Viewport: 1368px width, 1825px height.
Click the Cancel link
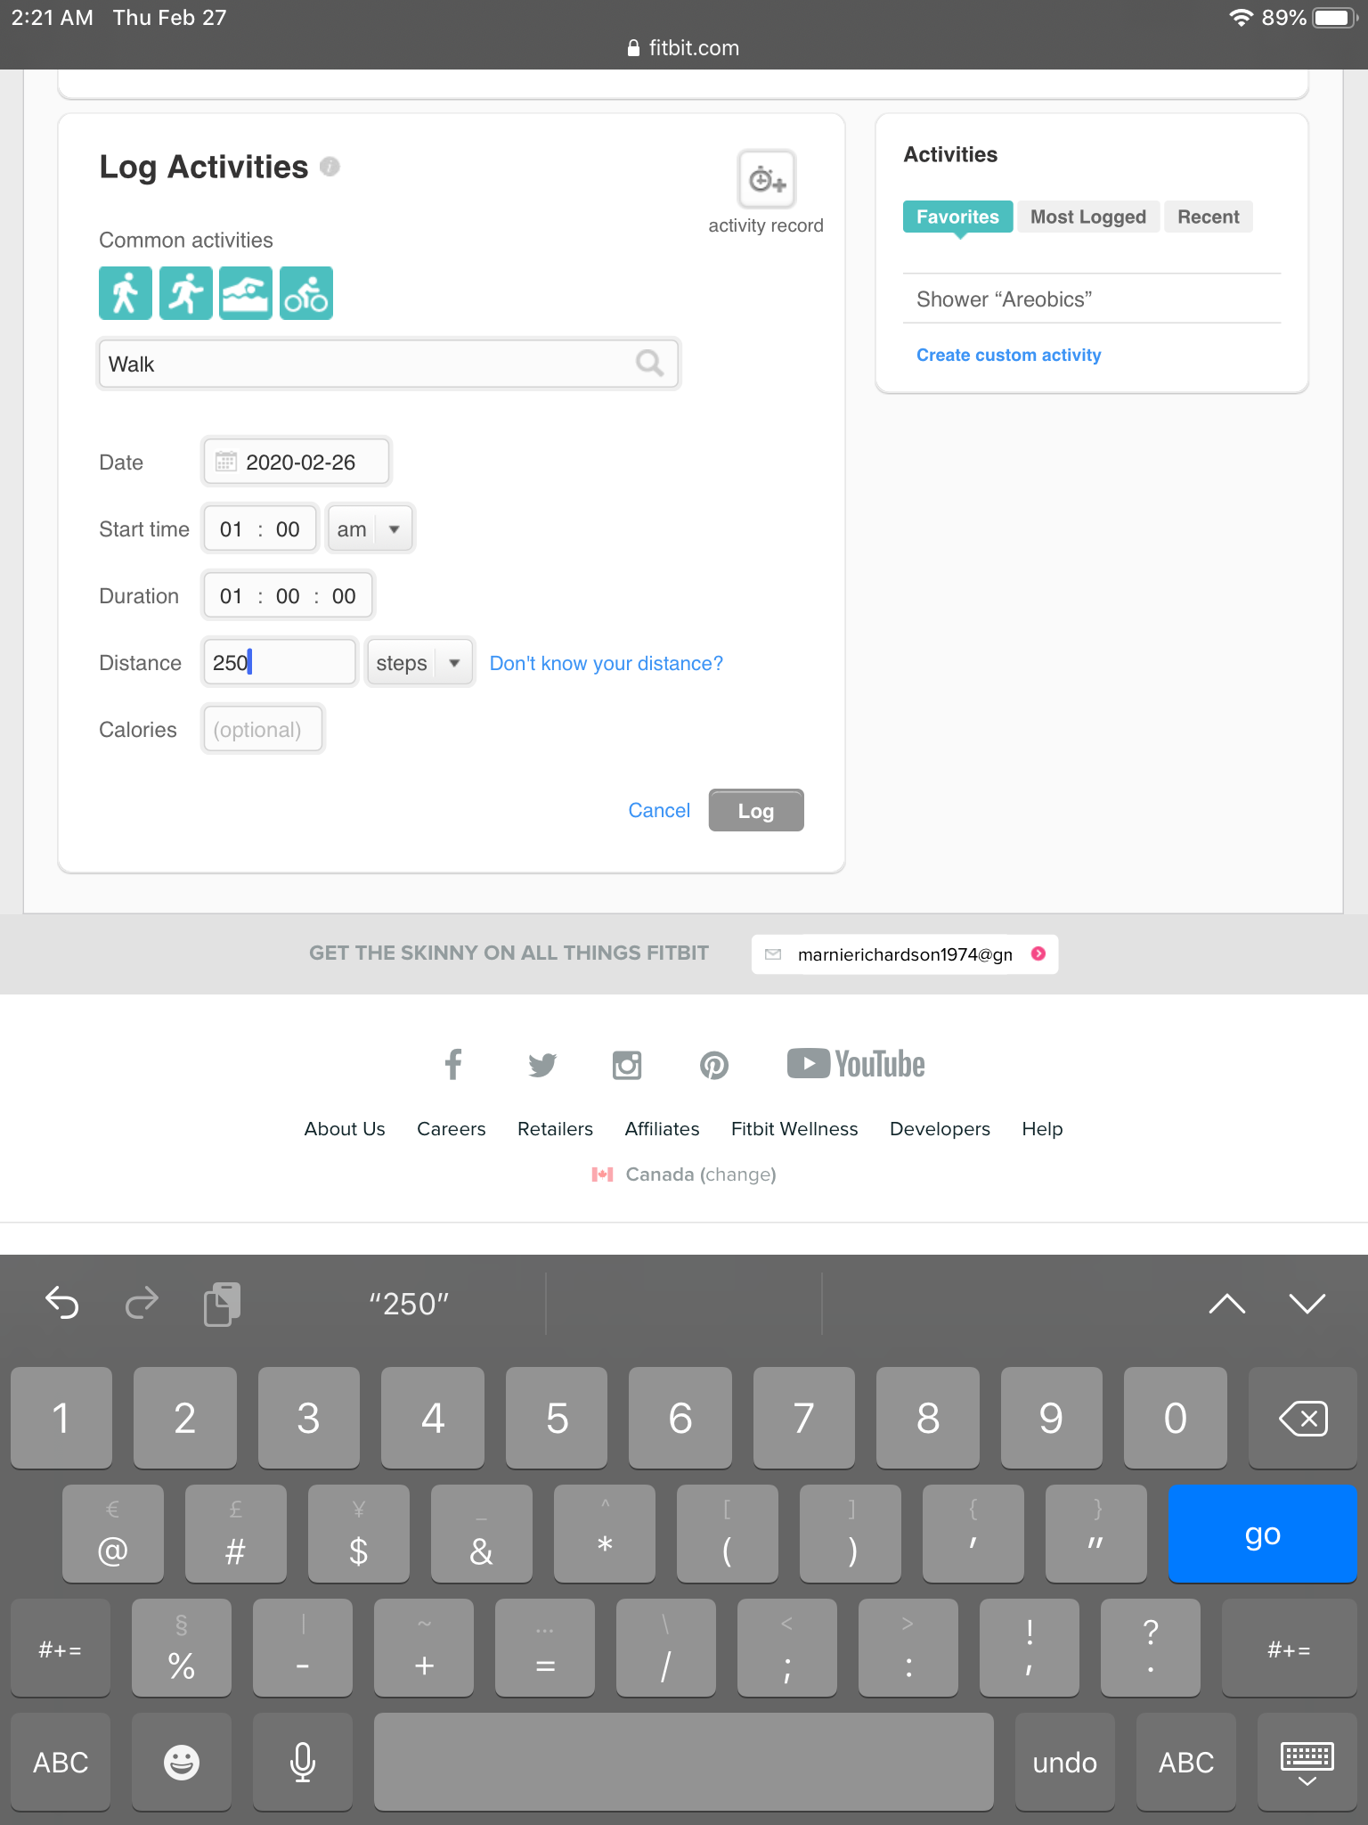(659, 810)
